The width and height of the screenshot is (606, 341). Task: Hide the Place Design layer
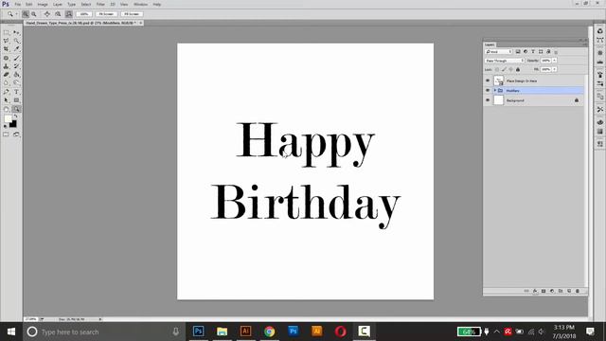(488, 81)
